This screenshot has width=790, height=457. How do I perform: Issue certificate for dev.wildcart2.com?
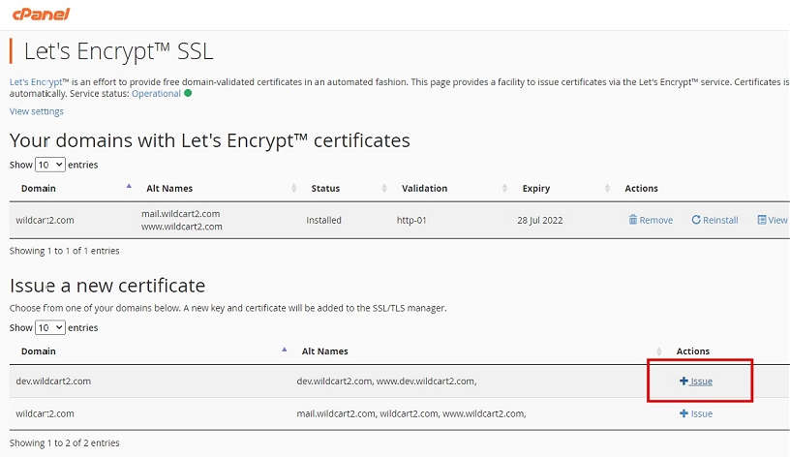pyautogui.click(x=696, y=381)
